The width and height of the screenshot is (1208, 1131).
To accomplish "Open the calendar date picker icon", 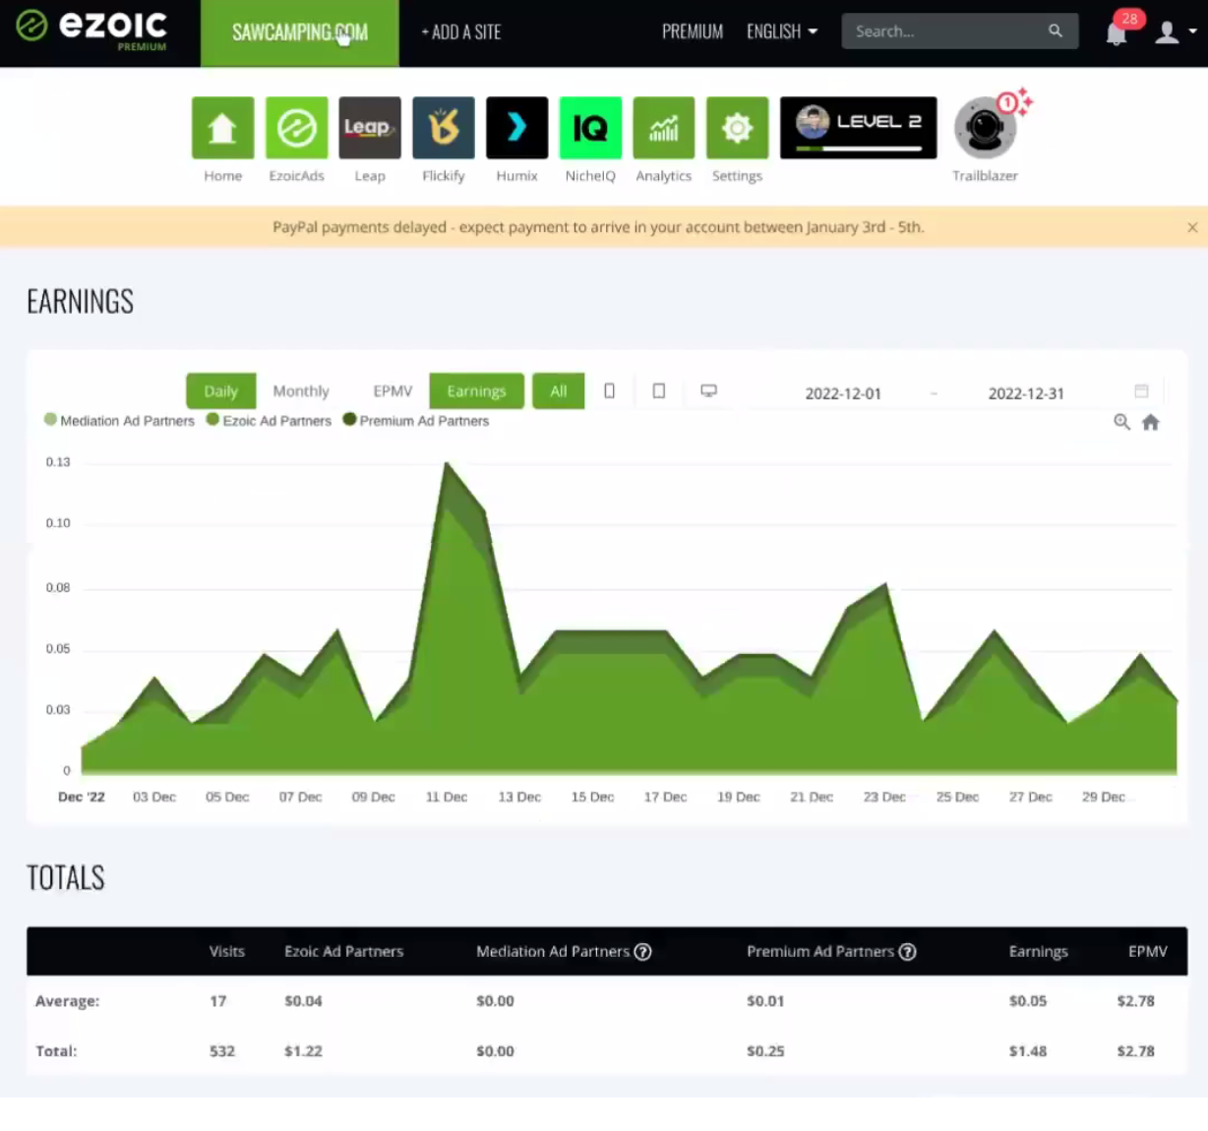I will (x=1141, y=390).
